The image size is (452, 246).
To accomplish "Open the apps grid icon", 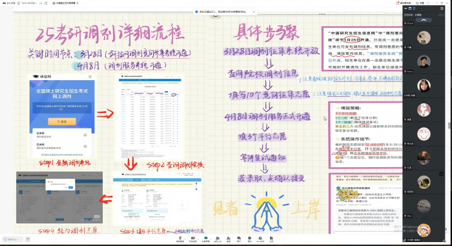I will click(x=271, y=239).
